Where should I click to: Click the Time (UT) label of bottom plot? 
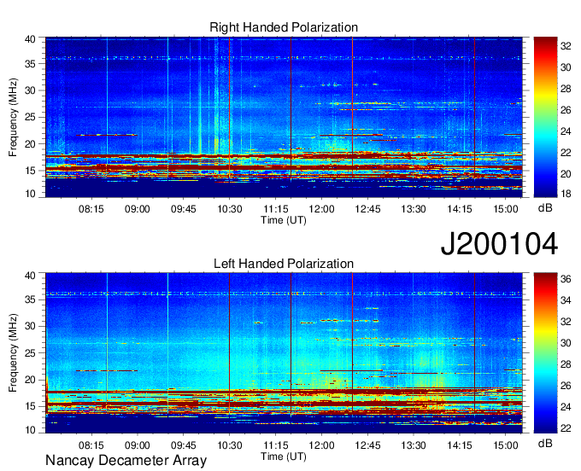(x=284, y=456)
